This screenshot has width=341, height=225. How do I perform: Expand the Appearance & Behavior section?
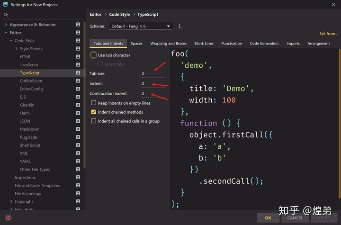pos(6,25)
